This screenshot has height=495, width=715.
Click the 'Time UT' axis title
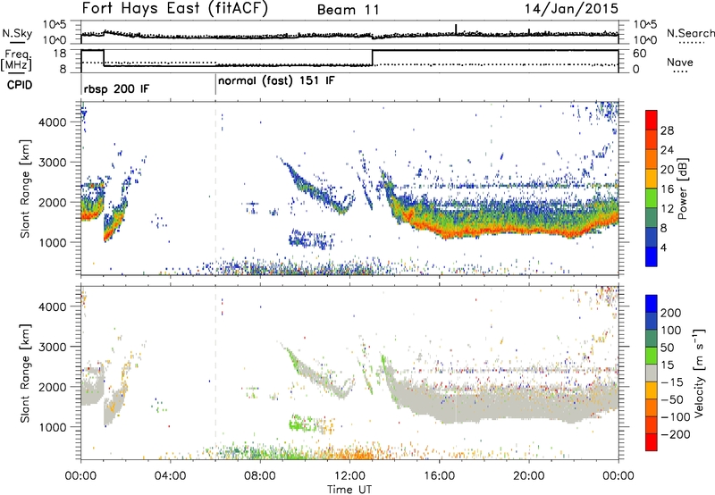tap(349, 489)
